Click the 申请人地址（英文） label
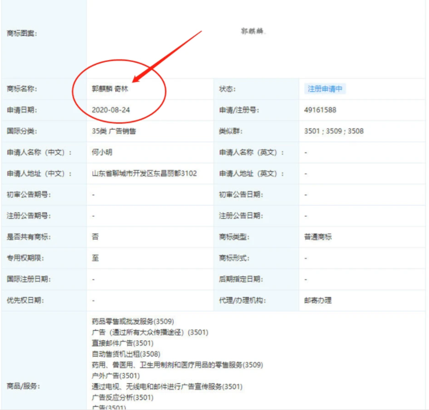 point(252,173)
